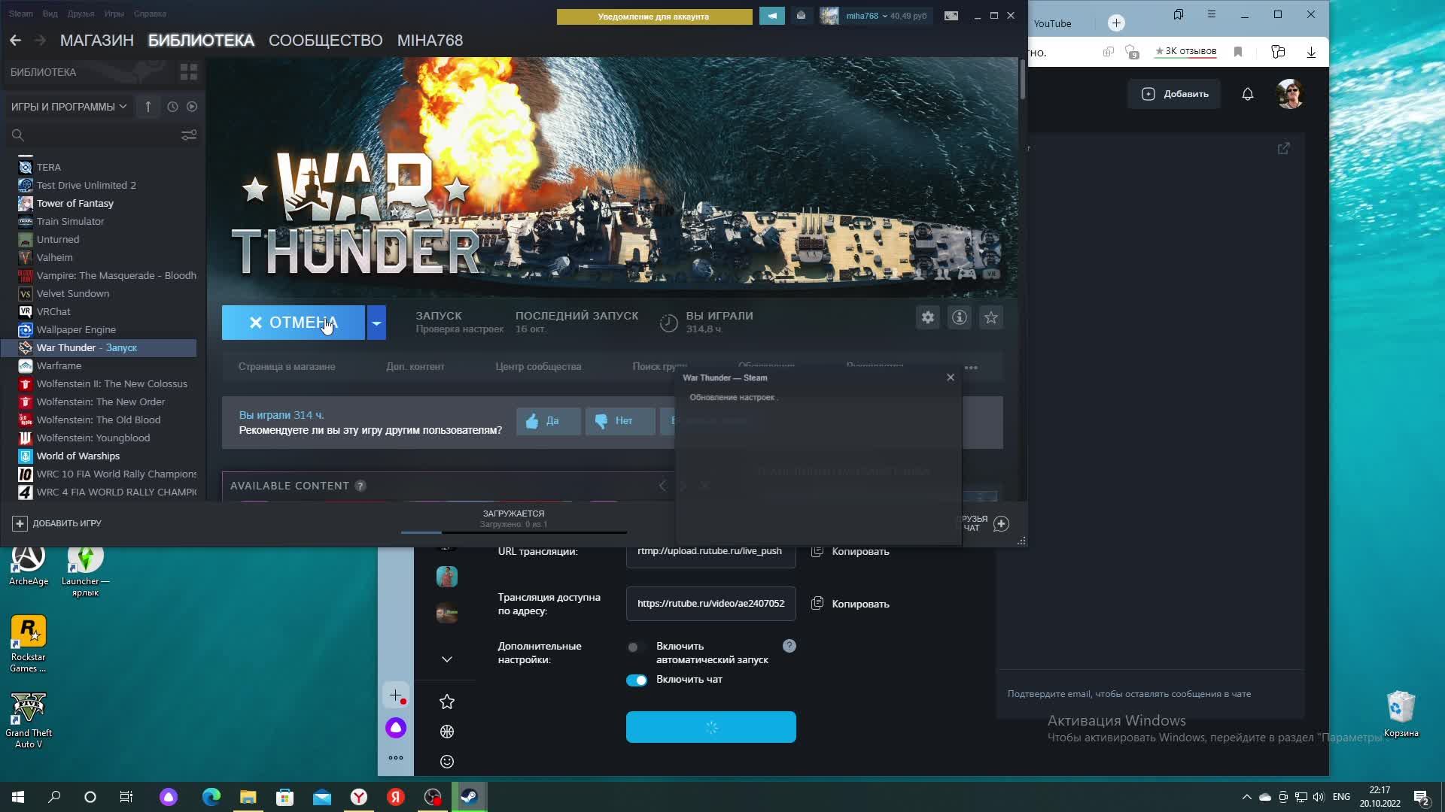Open dropdown arrow beside Отмена button
This screenshot has height=812, width=1445.
pos(376,323)
